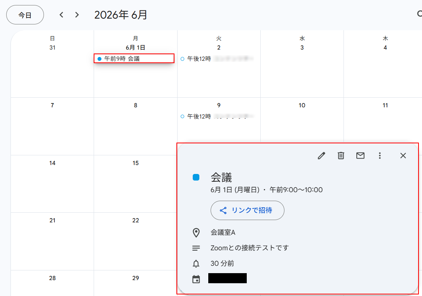Go to previous month arrow
The width and height of the screenshot is (422, 296).
[61, 15]
